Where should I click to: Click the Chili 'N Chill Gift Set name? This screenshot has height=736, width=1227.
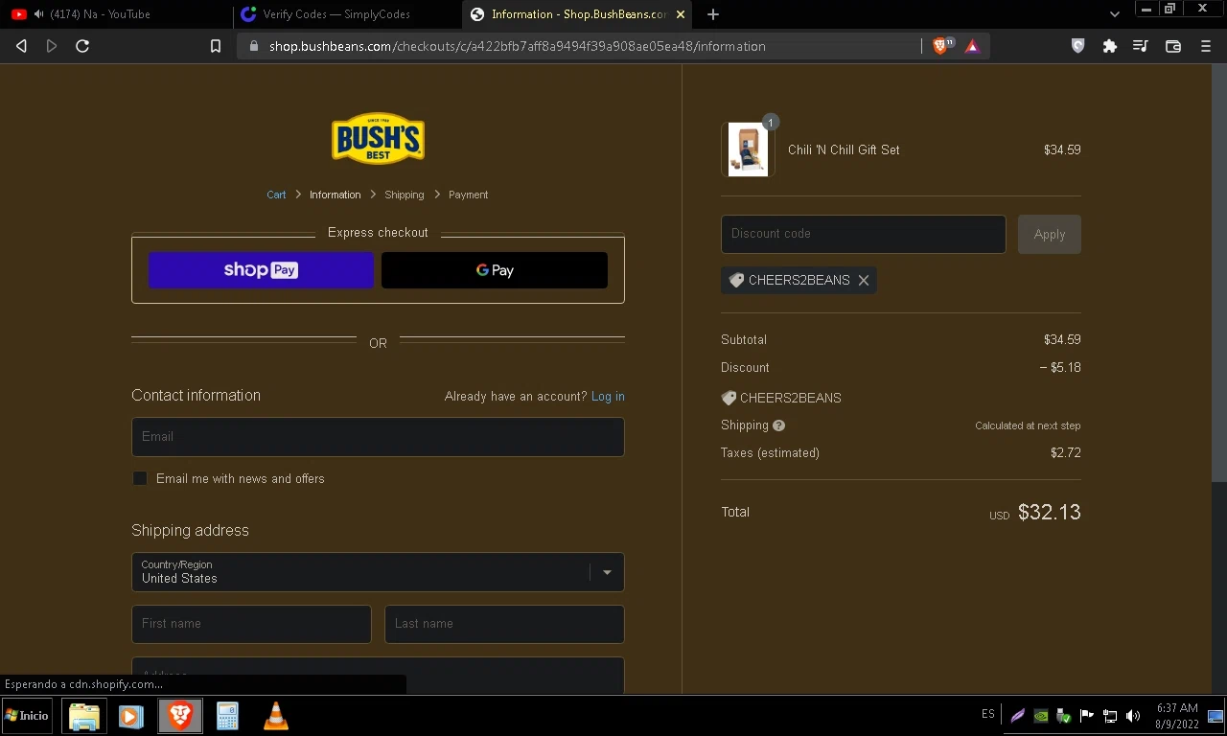pyautogui.click(x=844, y=149)
